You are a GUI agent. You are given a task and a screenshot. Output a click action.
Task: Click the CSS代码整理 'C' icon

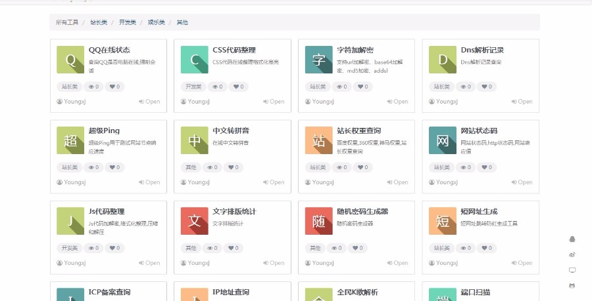click(x=195, y=60)
